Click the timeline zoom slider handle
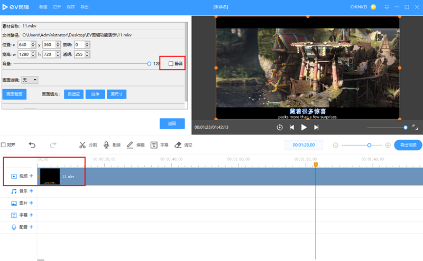 tap(369, 146)
